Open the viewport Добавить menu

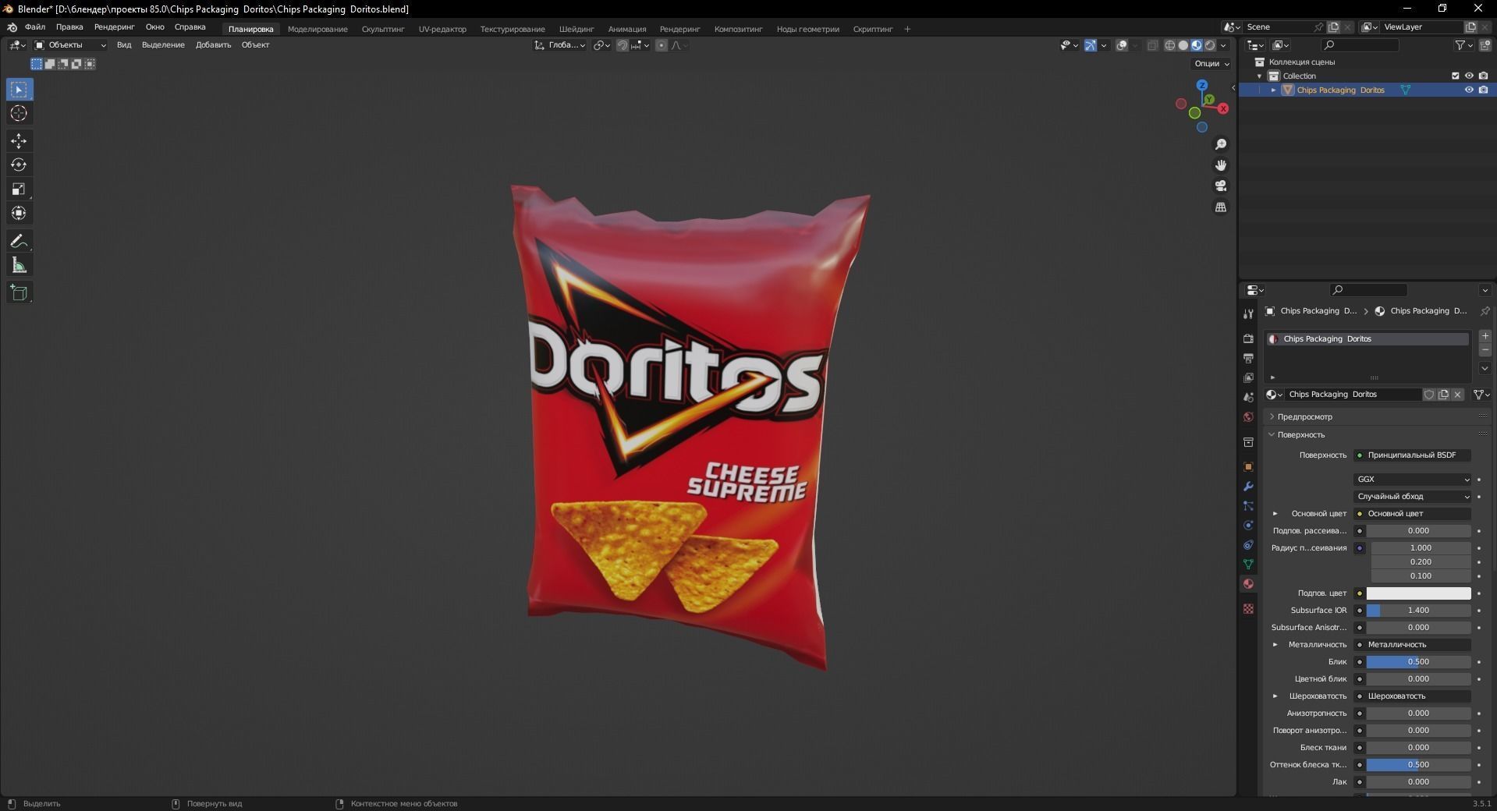[213, 45]
